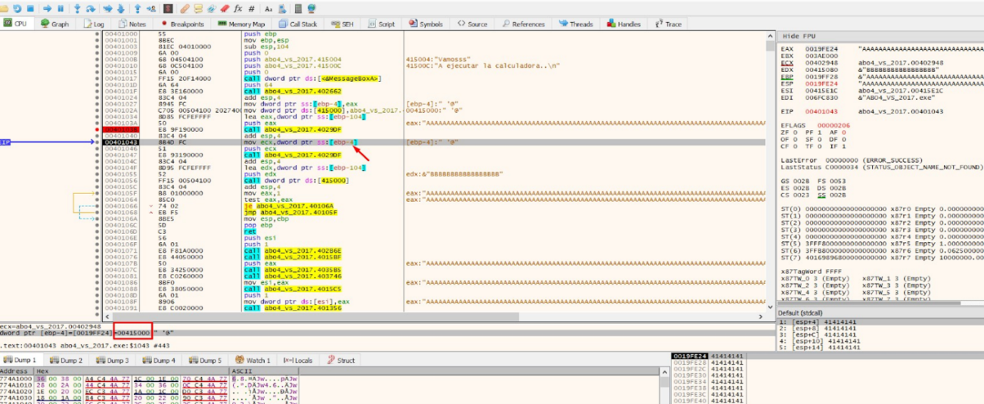This screenshot has height=404, width=984.
Task: Click the Hide FPU button
Action: [798, 36]
